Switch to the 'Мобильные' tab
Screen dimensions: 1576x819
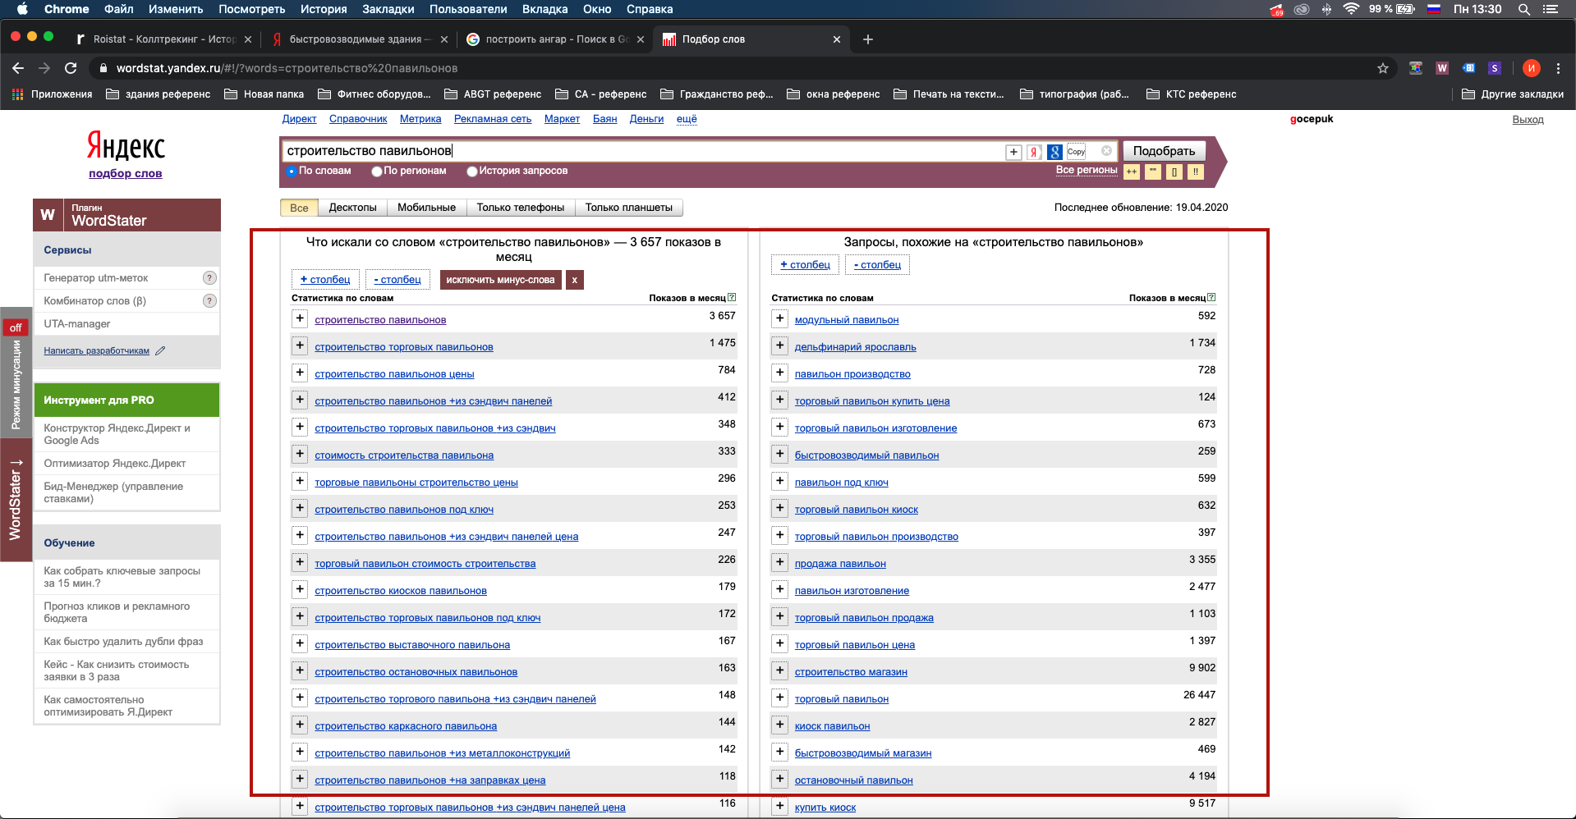[426, 208]
